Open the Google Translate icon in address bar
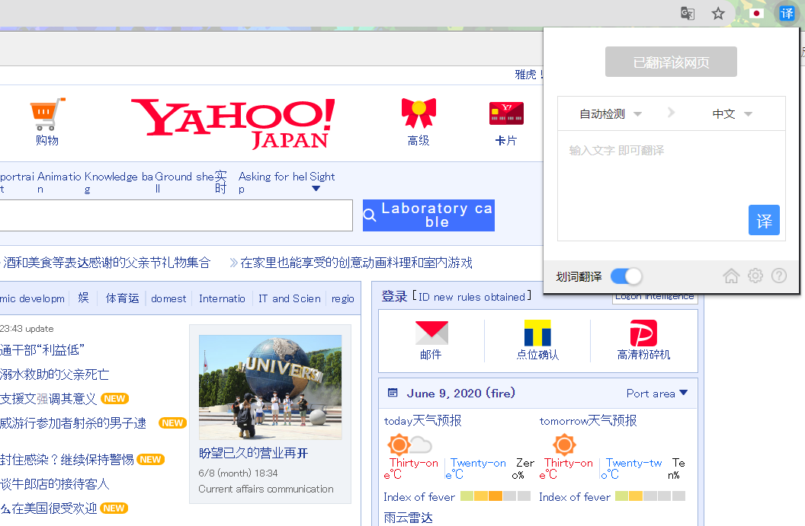 [688, 14]
